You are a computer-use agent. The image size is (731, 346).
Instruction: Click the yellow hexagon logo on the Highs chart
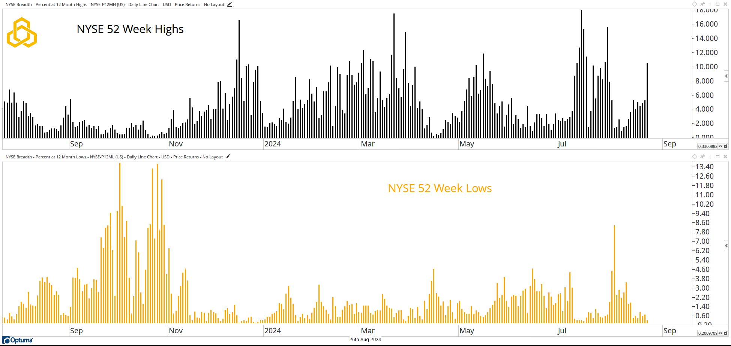pos(22,33)
